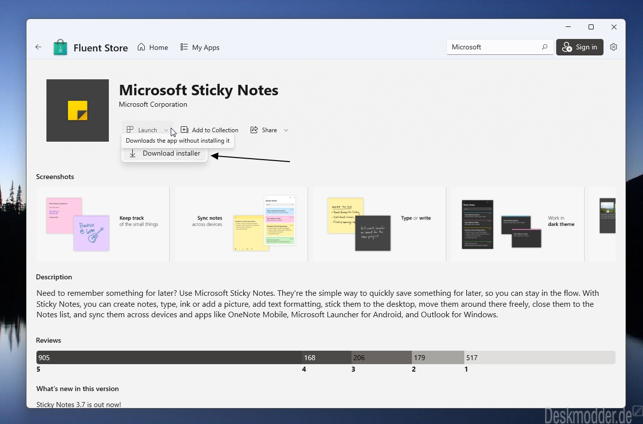Sign in to the store

pyautogui.click(x=580, y=47)
